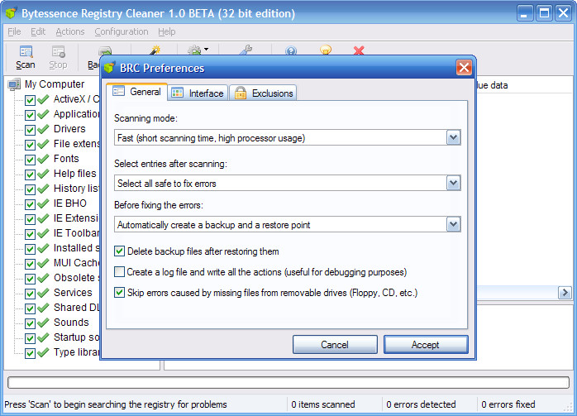This screenshot has width=577, height=416.
Task: Uncheck the Sounds category checkbox
Action: 31,323
